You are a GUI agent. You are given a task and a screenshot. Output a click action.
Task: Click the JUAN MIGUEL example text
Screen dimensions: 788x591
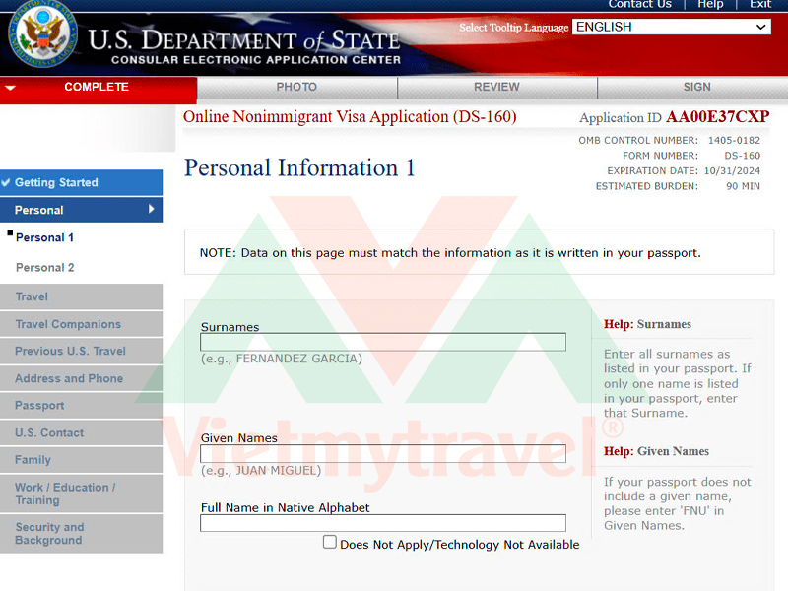261,471
